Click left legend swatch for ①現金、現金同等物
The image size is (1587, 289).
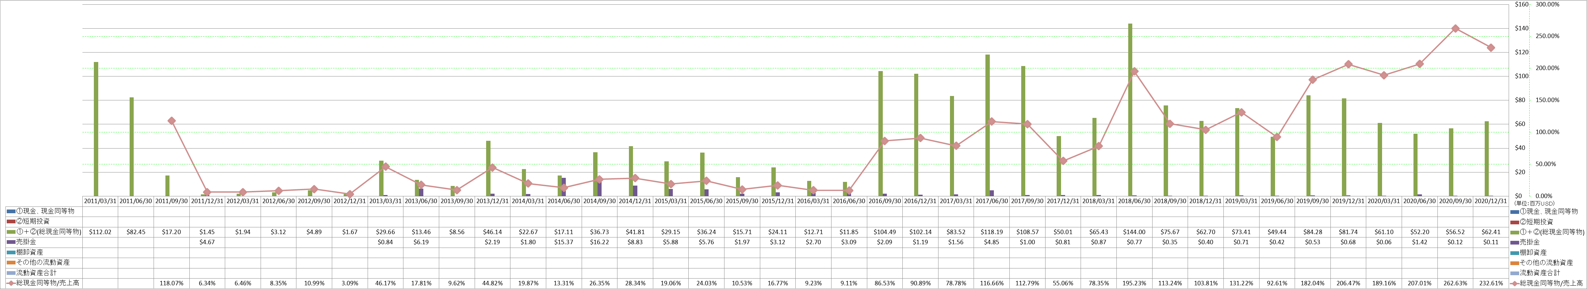(x=10, y=211)
